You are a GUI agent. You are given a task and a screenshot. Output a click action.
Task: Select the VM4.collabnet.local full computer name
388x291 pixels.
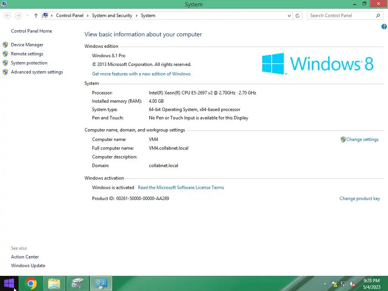pos(169,148)
